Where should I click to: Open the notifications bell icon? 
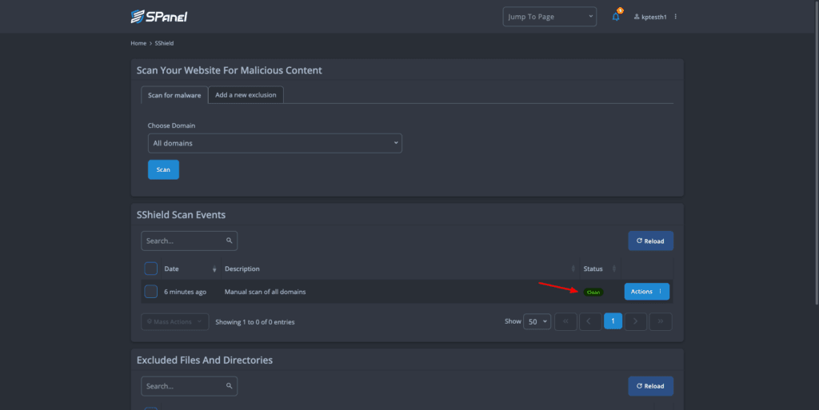pyautogui.click(x=617, y=16)
